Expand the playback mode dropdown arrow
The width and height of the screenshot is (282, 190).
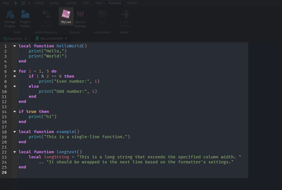(29, 3)
